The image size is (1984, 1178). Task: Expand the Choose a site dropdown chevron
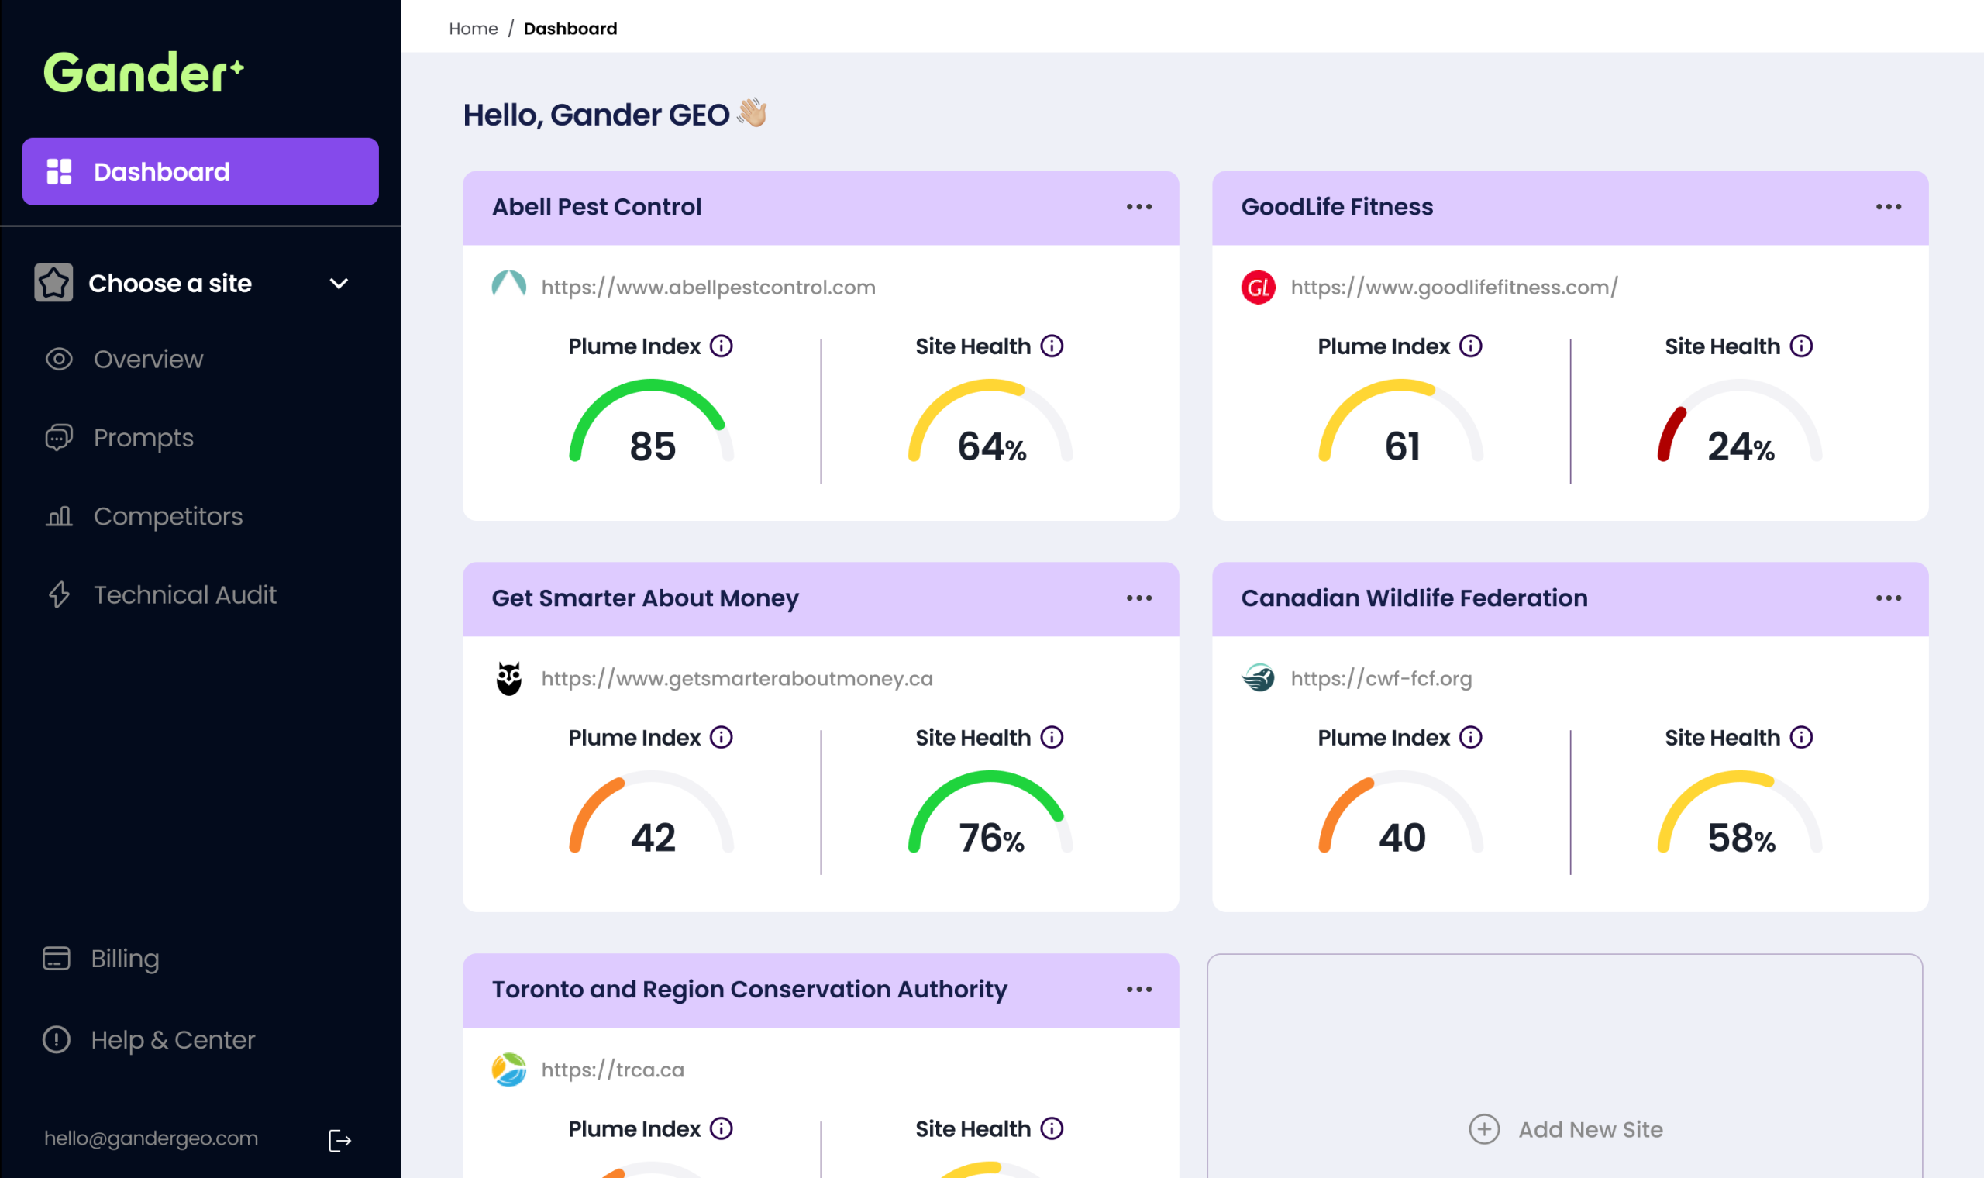tap(339, 284)
